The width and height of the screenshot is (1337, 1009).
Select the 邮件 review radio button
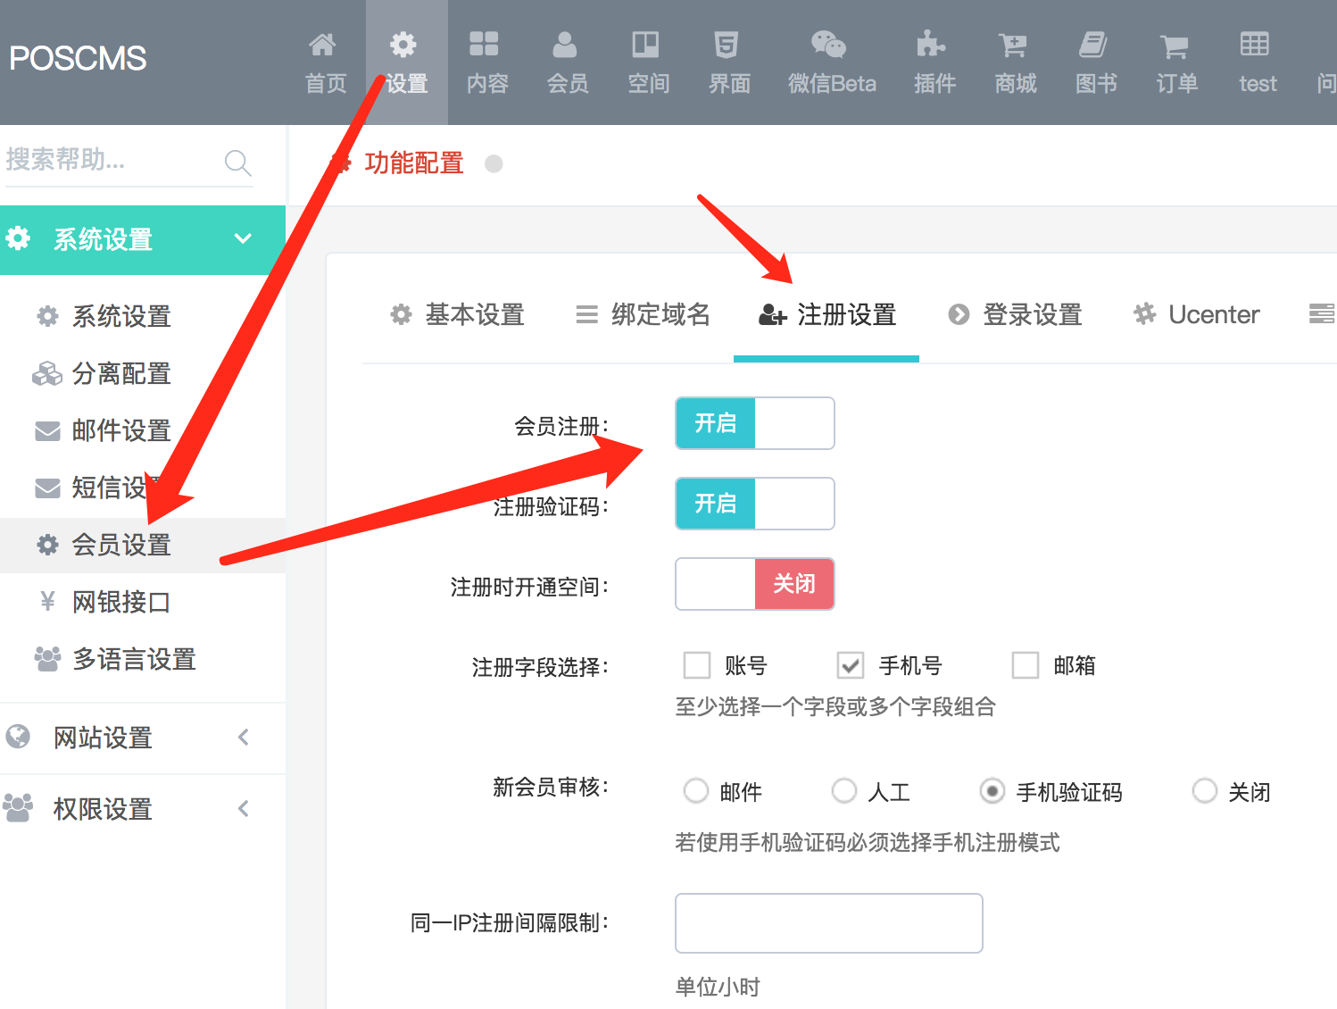tap(695, 791)
